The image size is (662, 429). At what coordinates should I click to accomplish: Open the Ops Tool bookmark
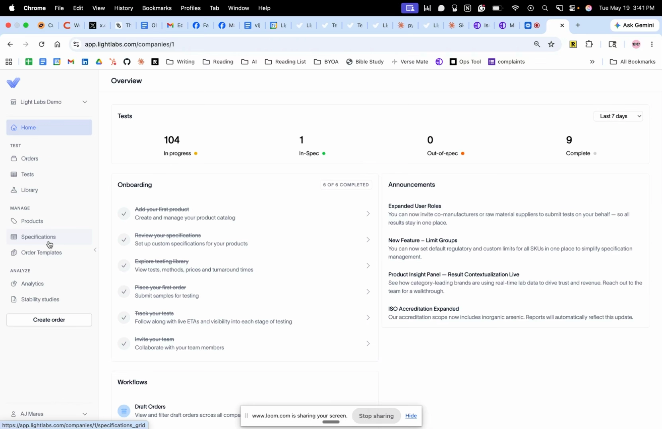[x=465, y=62]
